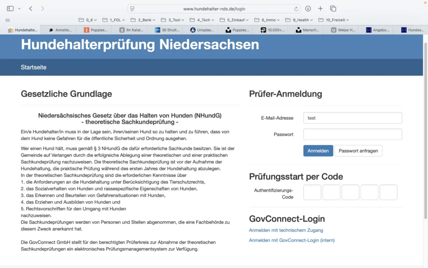The height and width of the screenshot is (268, 428).
Task: Switch to the Angebo... tab
Action: pos(378,30)
